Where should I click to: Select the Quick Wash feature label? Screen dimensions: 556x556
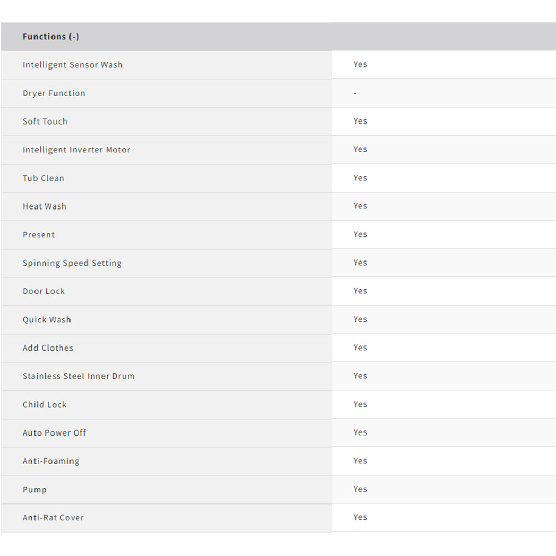click(47, 320)
